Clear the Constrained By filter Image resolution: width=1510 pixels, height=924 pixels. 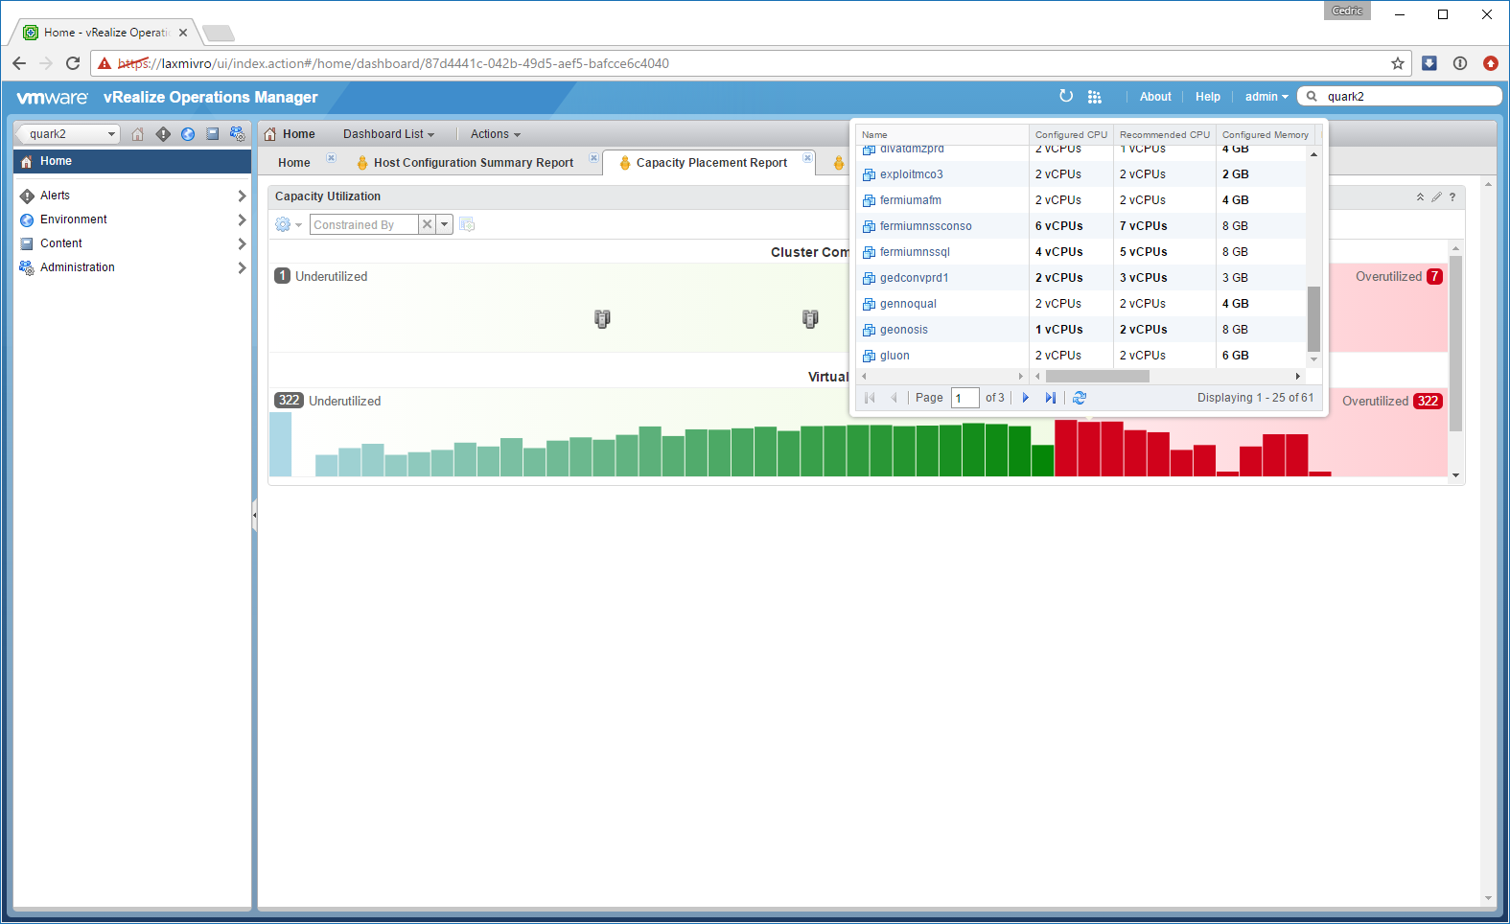click(x=428, y=224)
